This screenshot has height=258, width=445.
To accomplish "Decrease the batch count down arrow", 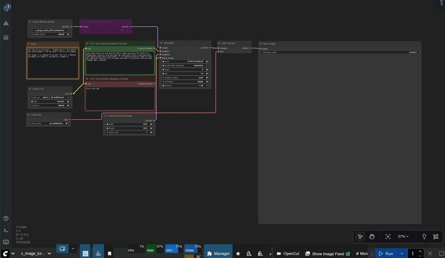I will (420, 256).
